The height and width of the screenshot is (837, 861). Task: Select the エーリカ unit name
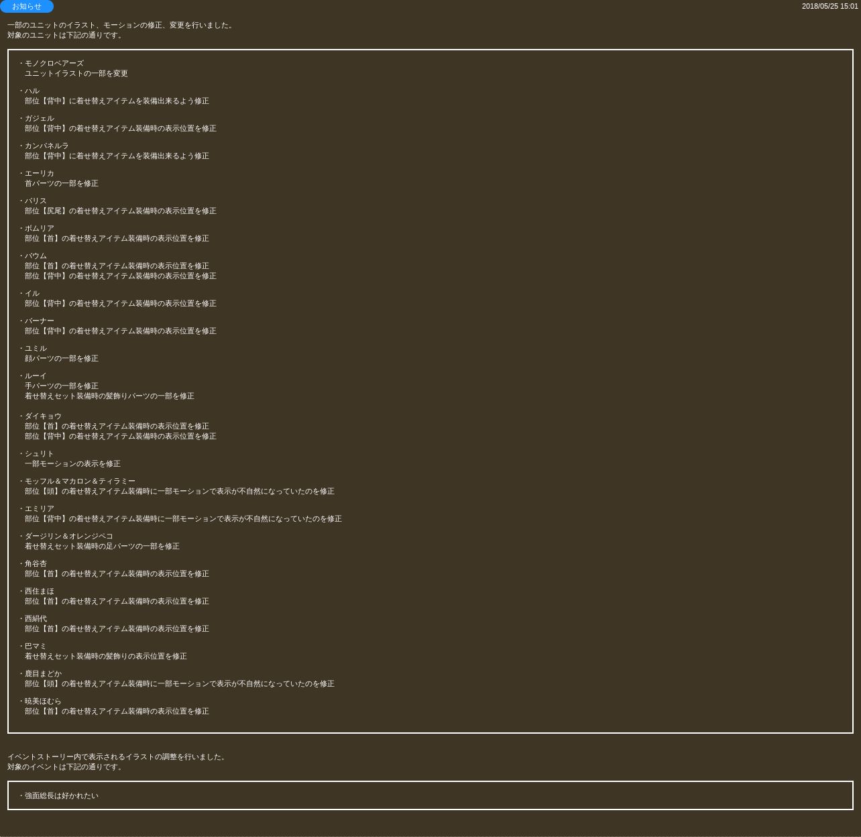(x=40, y=174)
